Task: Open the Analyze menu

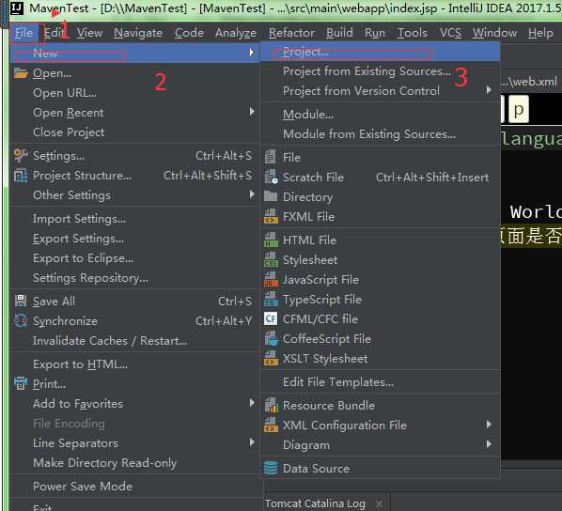Action: (236, 33)
